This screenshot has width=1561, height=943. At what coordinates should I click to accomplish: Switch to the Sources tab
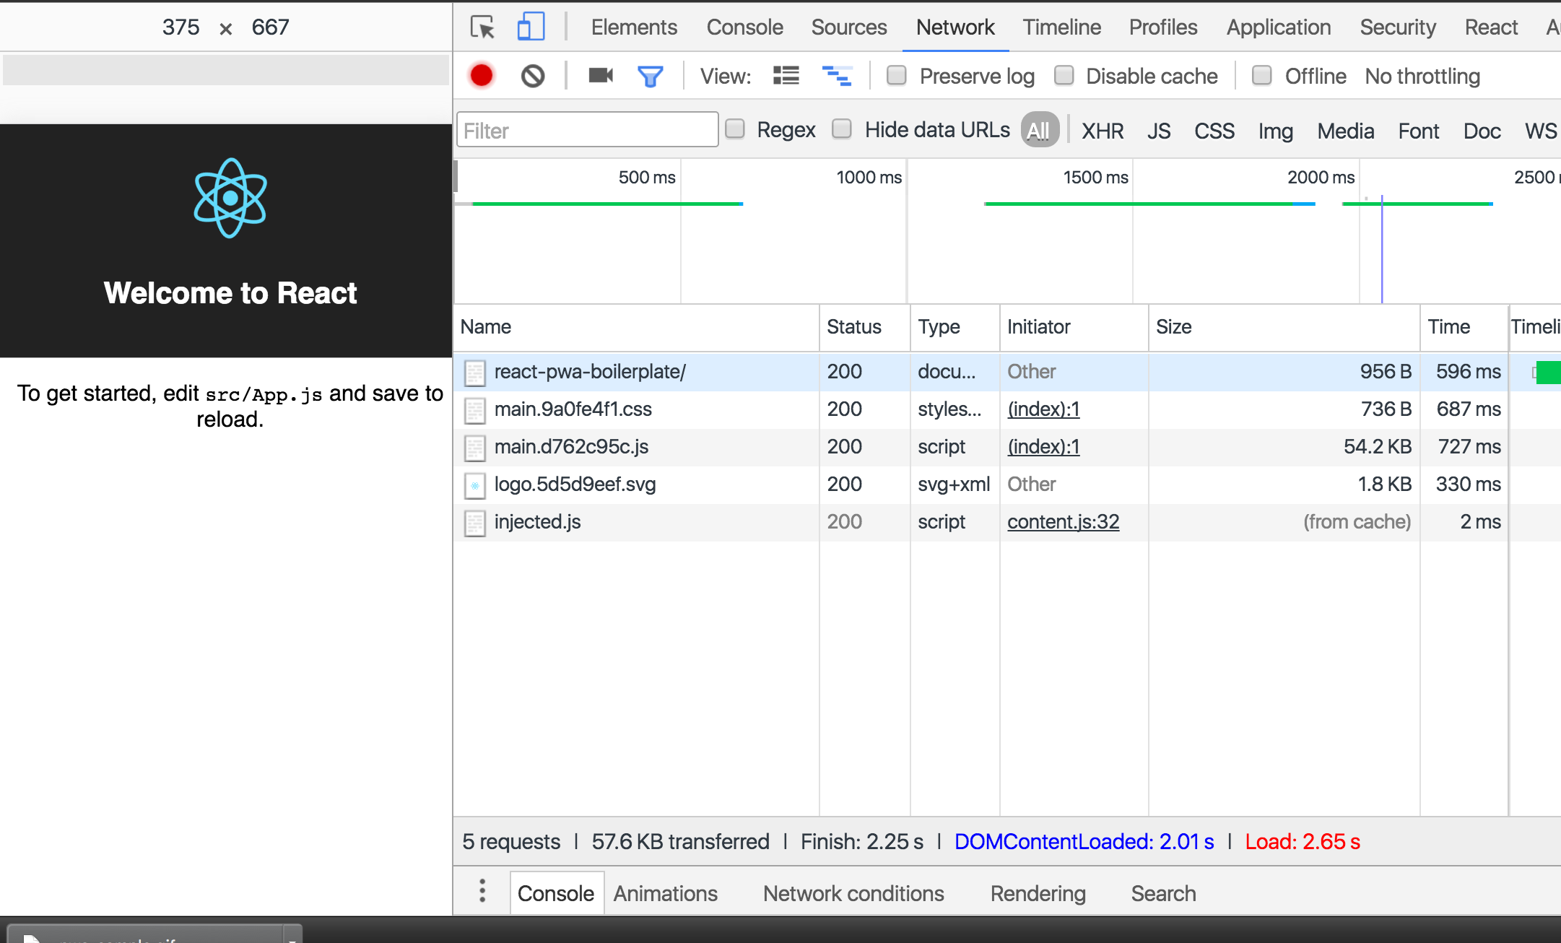tap(849, 27)
